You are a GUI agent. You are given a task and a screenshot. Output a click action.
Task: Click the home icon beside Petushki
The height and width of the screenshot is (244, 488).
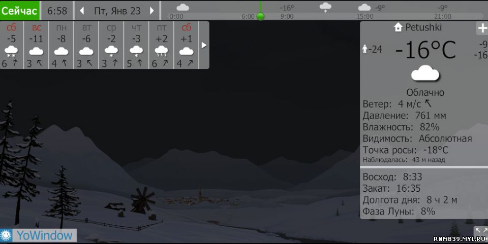click(399, 27)
